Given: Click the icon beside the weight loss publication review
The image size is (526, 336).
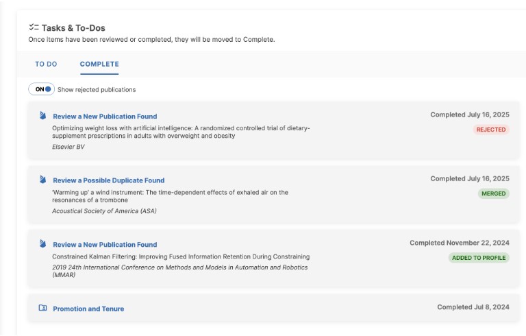Looking at the screenshot, I should 42,116.
